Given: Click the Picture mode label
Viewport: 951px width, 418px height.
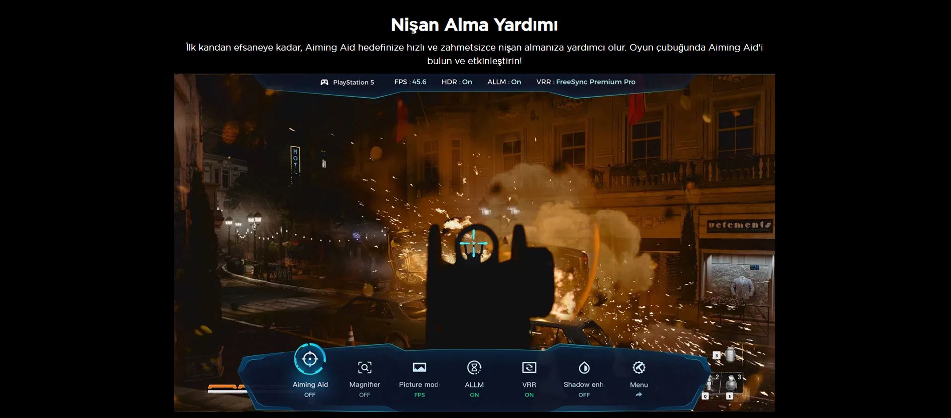Looking at the screenshot, I should click(419, 384).
